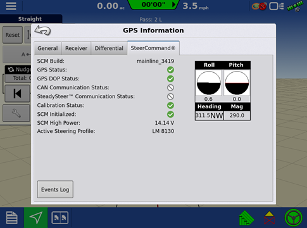Click the SCM Build value mainline_3419

tap(155, 61)
